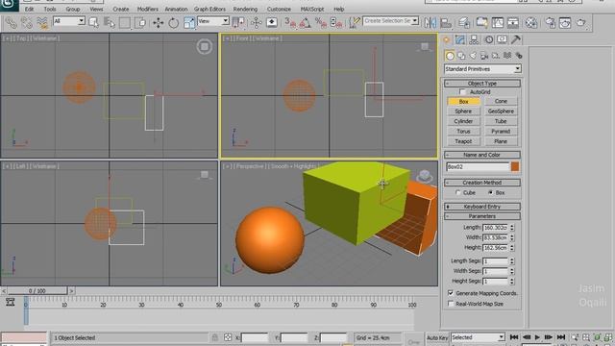Image resolution: width=615 pixels, height=346 pixels.
Task: Open the MAXScript menu
Action: coord(312,9)
